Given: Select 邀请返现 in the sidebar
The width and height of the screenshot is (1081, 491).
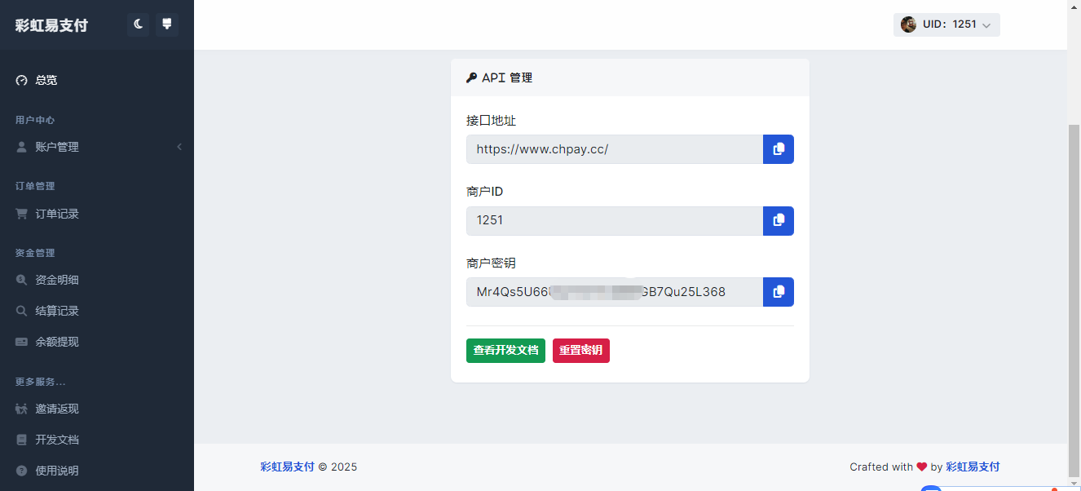Looking at the screenshot, I should pos(57,409).
